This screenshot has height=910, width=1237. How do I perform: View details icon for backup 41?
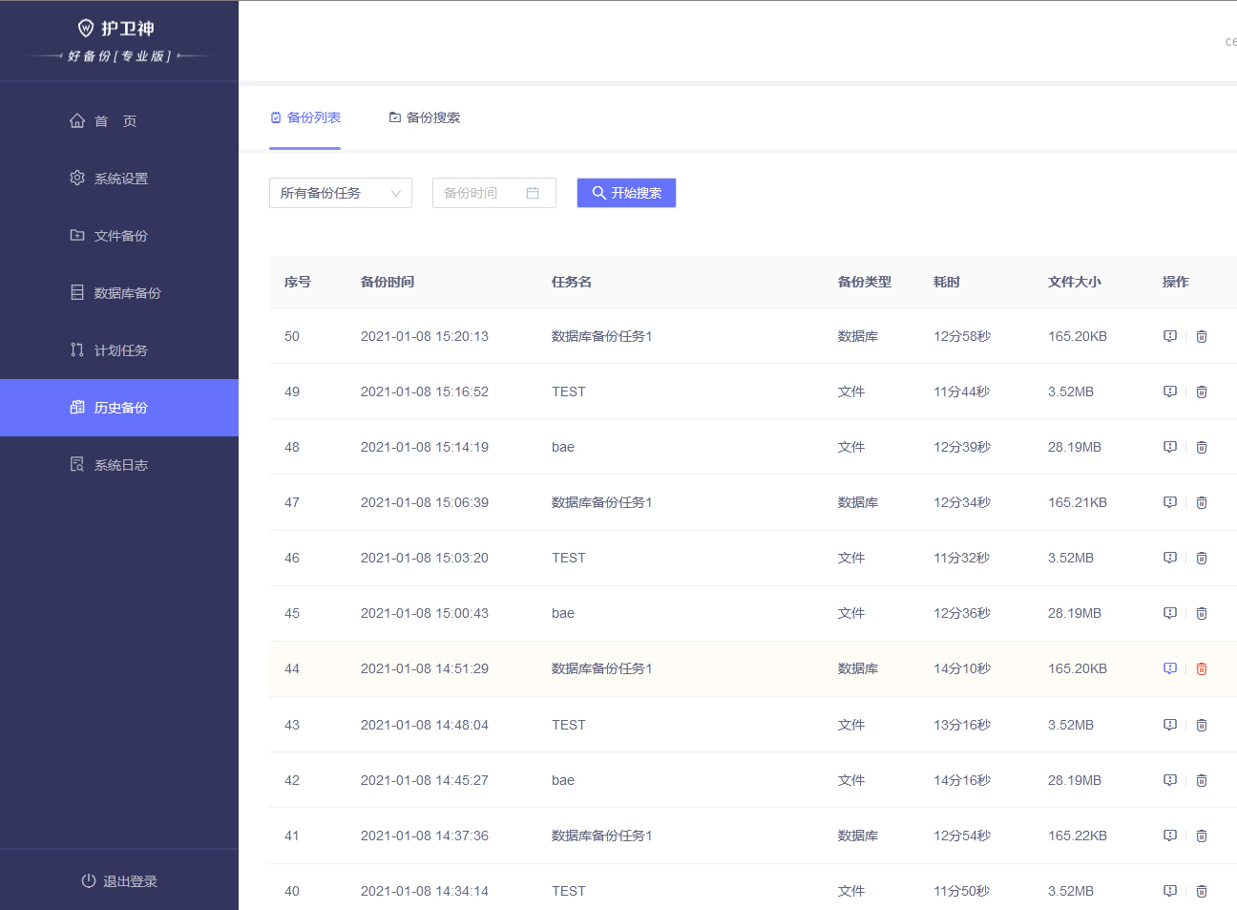coord(1170,836)
